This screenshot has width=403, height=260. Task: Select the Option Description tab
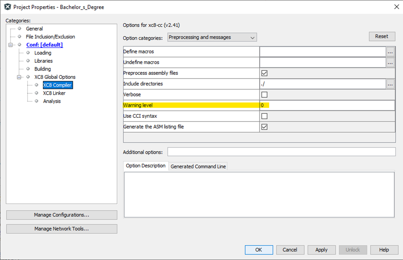point(145,166)
